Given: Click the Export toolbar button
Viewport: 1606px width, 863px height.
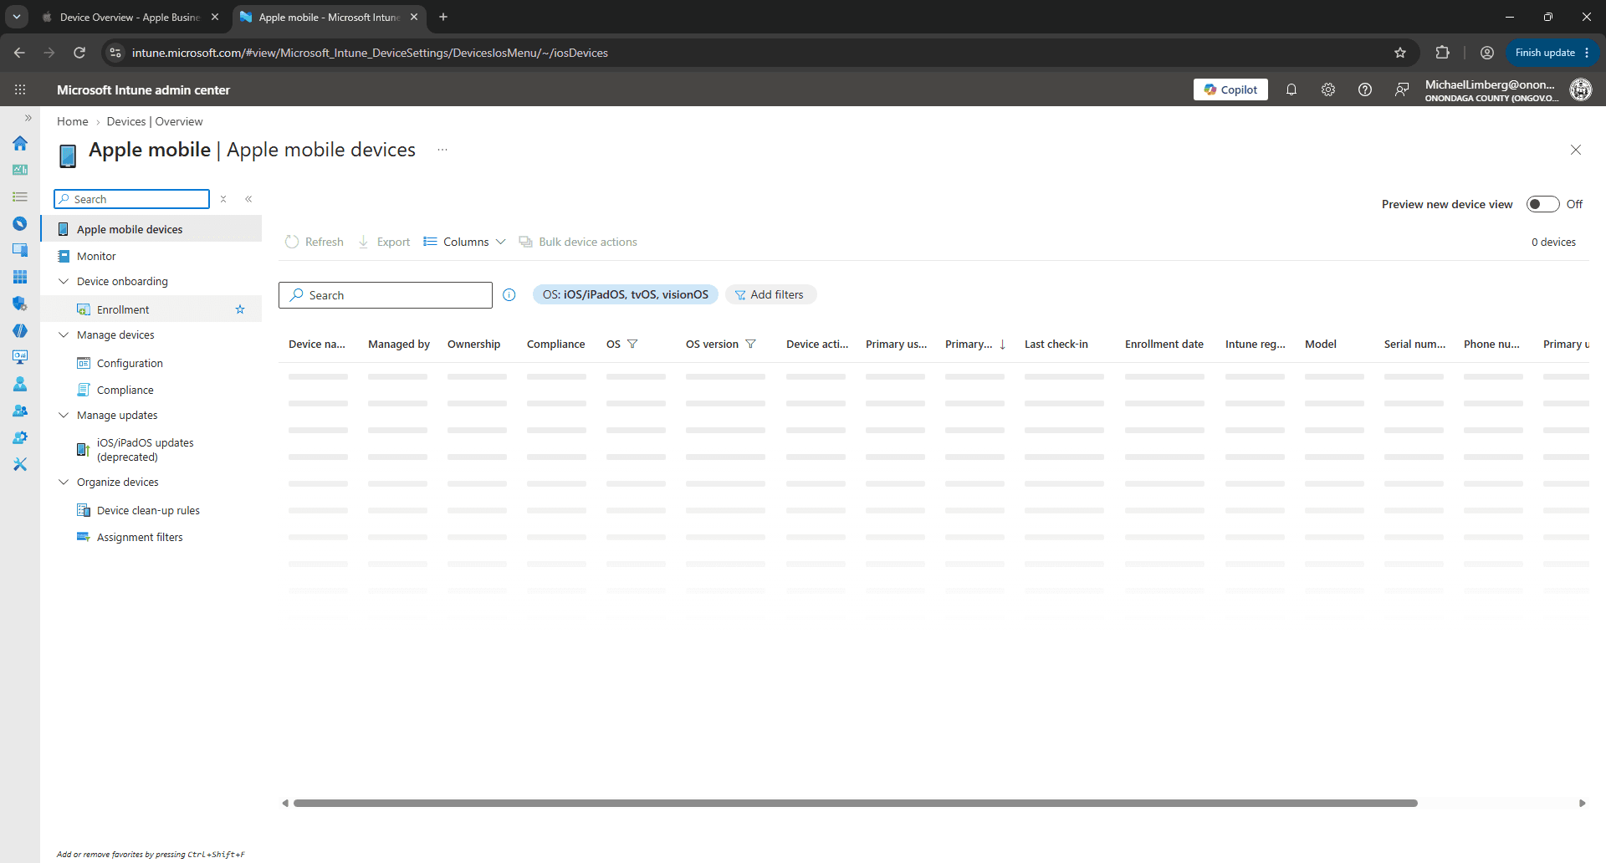Looking at the screenshot, I should [385, 242].
